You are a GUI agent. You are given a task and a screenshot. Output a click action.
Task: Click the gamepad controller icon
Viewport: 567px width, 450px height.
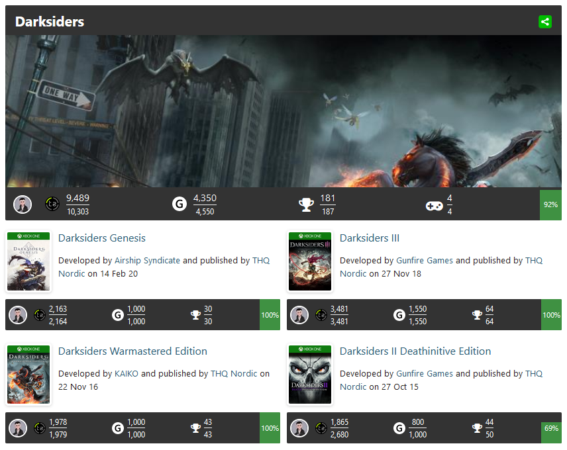coord(434,205)
